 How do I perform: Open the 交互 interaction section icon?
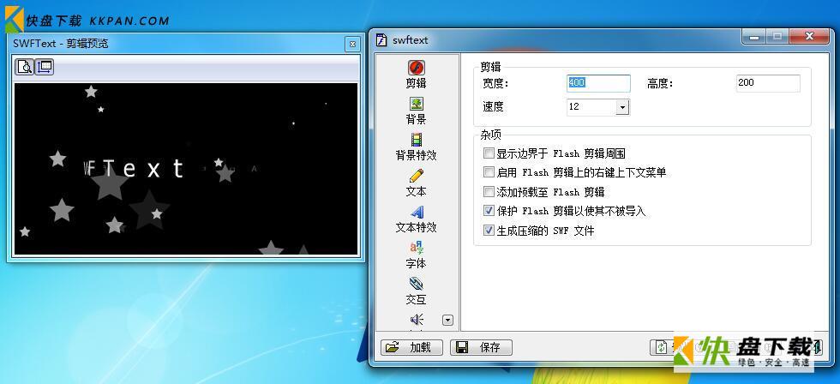coord(417,284)
